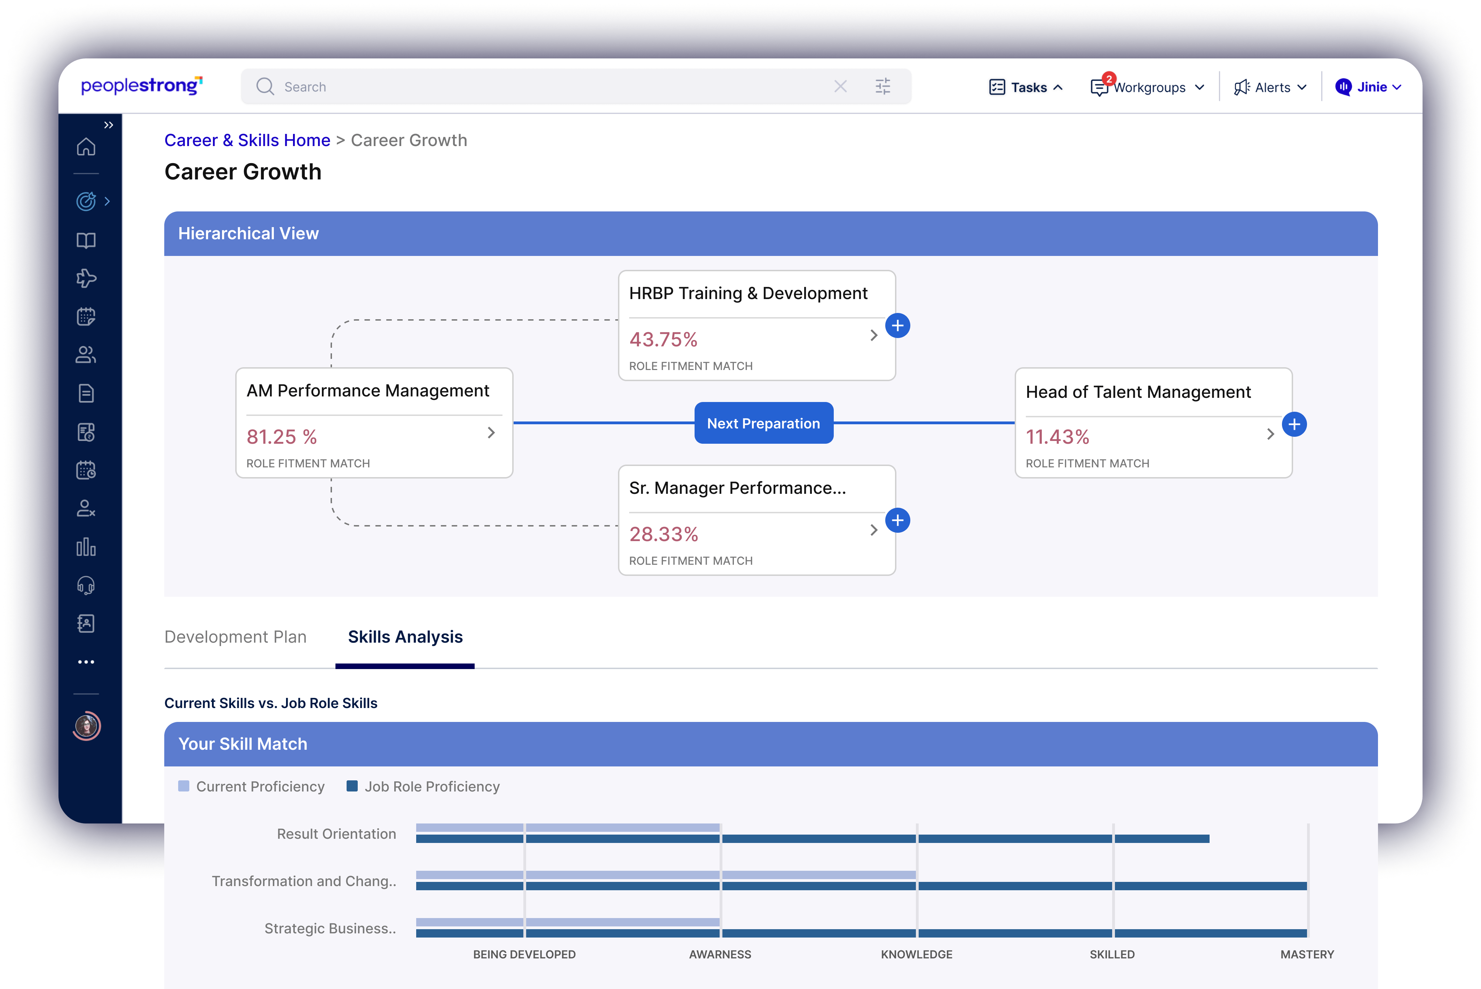Open the book icon in sidebar
1481x989 pixels.
click(x=86, y=240)
